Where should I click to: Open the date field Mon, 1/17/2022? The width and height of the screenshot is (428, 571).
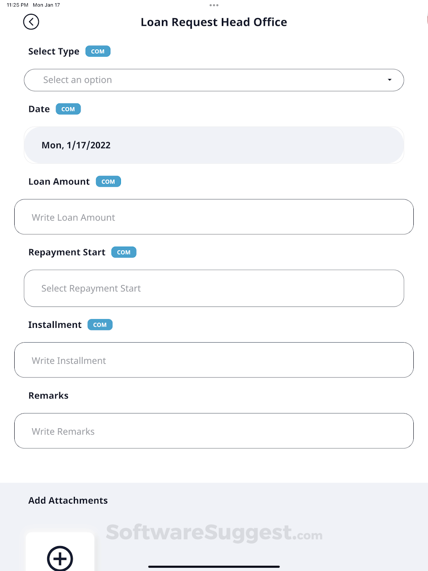pos(214,145)
